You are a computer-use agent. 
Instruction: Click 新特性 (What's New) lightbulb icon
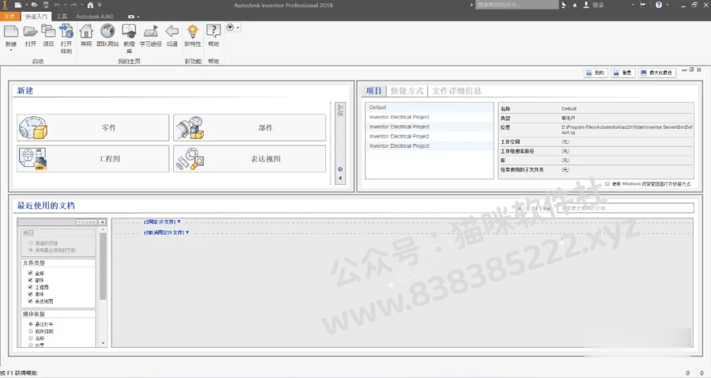coord(193,32)
